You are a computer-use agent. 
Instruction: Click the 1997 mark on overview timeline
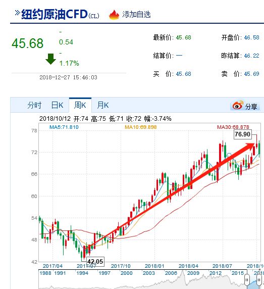tap(104, 273)
